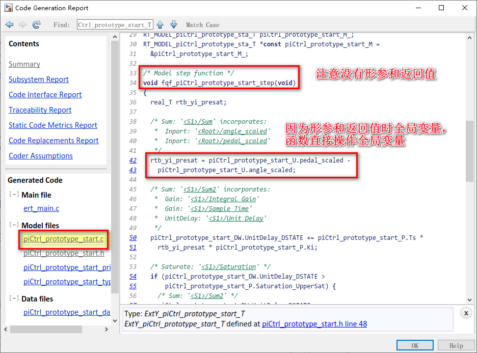This screenshot has height=353, width=477.
Task: Navigate back with the left arrow icon
Action: coord(9,24)
